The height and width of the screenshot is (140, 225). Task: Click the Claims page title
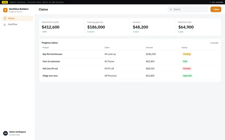[43, 10]
